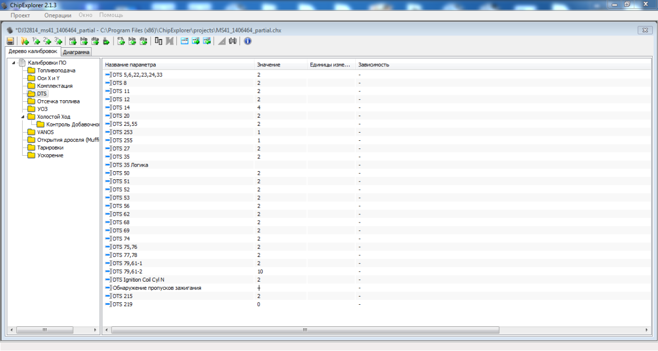
Task: Collapse the Холостой Ход folder node
Action: click(x=23, y=117)
